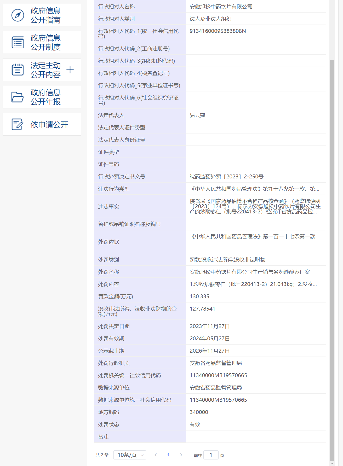Open the 政府信息公开指南 menu item
This screenshot has height=466, width=343.
(42, 15)
